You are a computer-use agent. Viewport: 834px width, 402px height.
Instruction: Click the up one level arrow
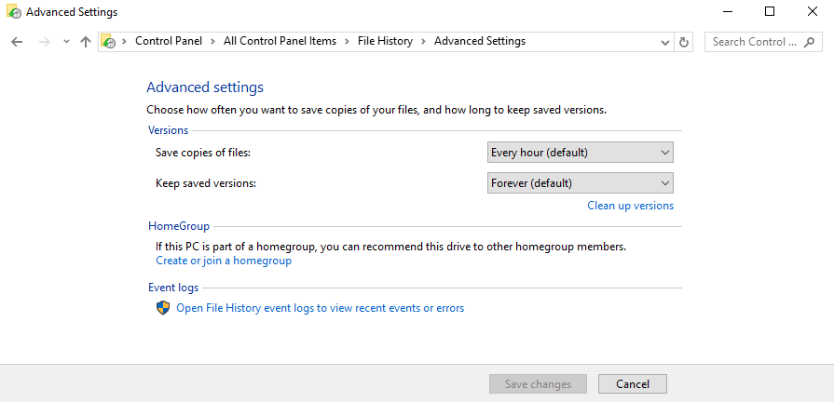click(85, 42)
